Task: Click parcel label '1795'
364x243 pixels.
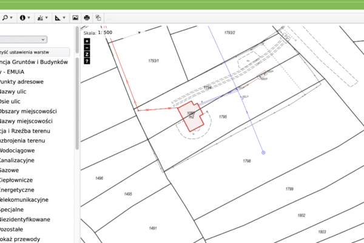Action: (223, 117)
